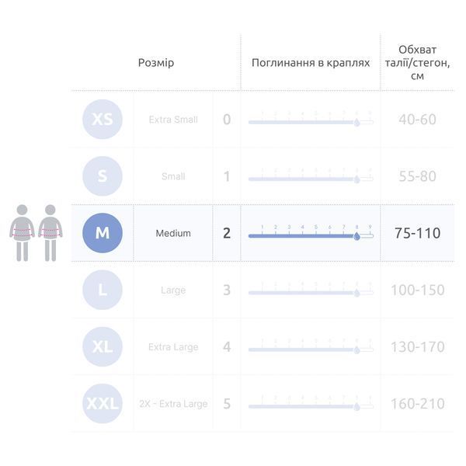This screenshot has height=466, width=466.
Task: Select the S size circle icon
Action: (103, 176)
